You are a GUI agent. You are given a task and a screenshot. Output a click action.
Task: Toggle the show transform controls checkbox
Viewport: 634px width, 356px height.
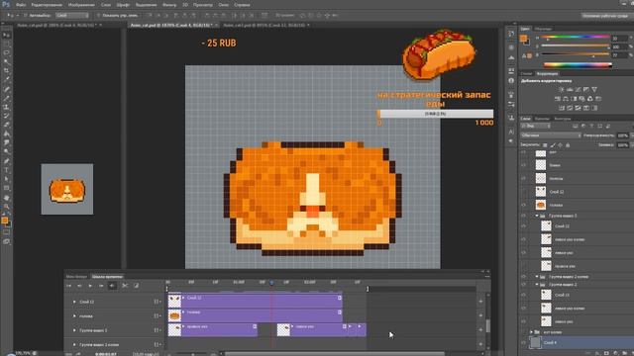(98, 16)
